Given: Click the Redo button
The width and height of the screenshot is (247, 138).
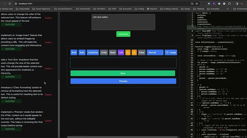Looking at the screenshot, I should [x=113, y=53].
